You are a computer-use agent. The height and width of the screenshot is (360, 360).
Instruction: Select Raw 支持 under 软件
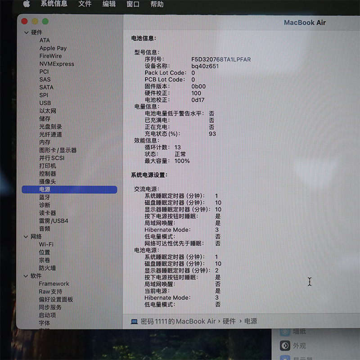point(50,292)
